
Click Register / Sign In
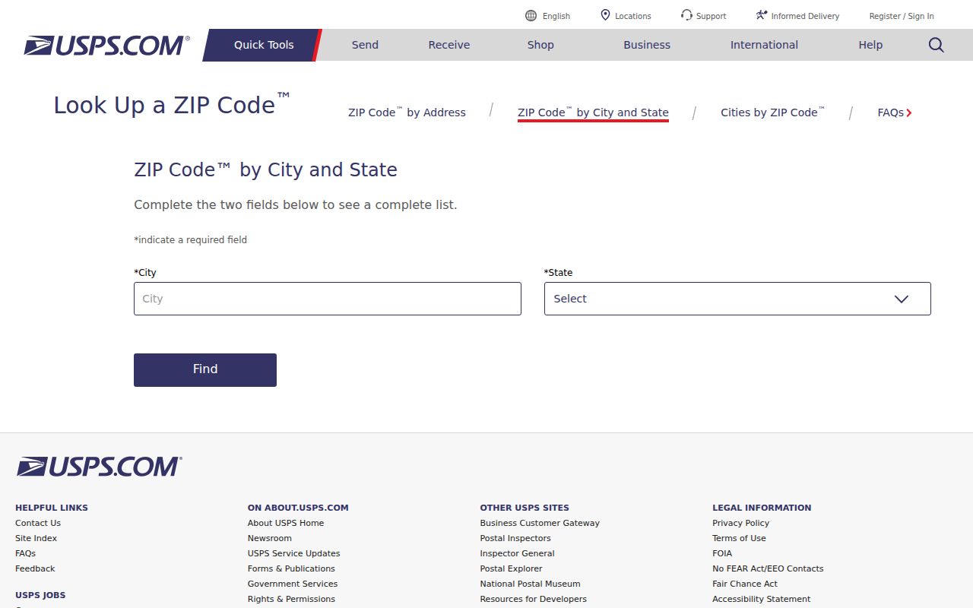tap(902, 16)
